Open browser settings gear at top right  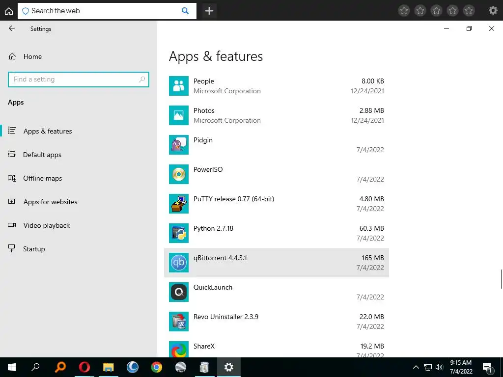tap(493, 11)
